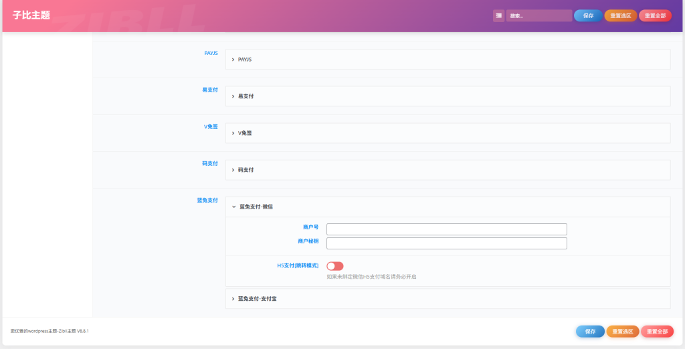Click the 商户秘钥 label text

tap(308, 241)
